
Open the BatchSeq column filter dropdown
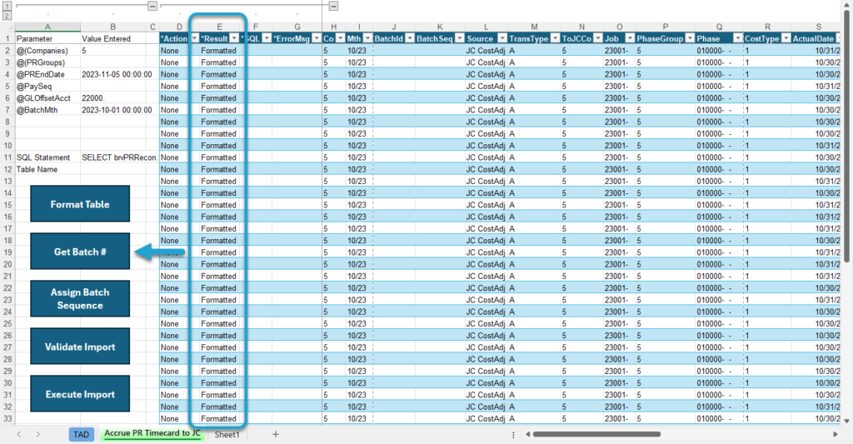460,38
